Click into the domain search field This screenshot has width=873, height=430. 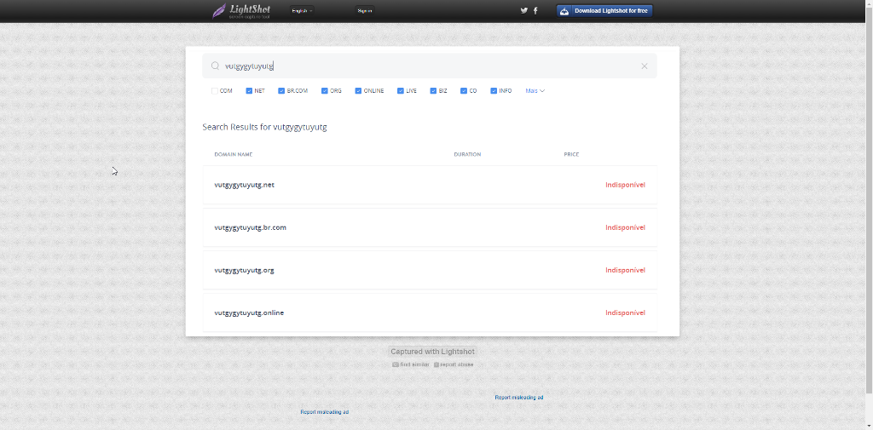click(430, 66)
